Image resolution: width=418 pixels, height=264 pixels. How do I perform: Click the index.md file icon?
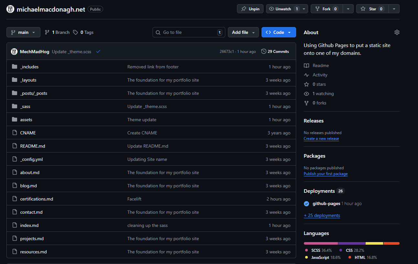pos(15,225)
